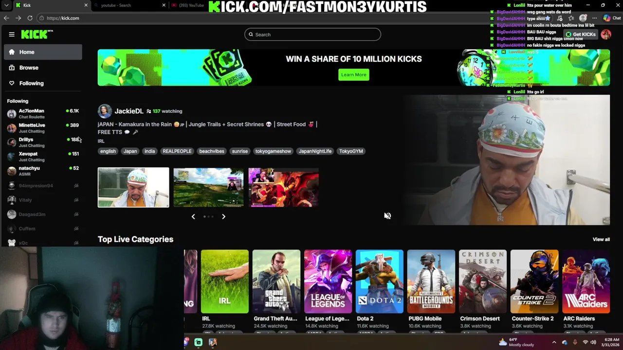Focus the browser address bar
This screenshot has height=350, width=623.
[263, 18]
